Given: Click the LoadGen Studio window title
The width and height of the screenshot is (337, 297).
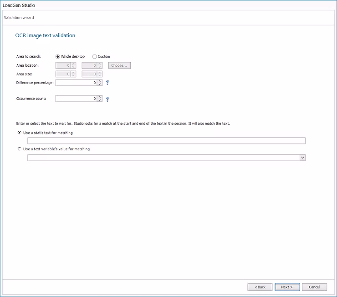Looking at the screenshot, I should tap(19, 5).
